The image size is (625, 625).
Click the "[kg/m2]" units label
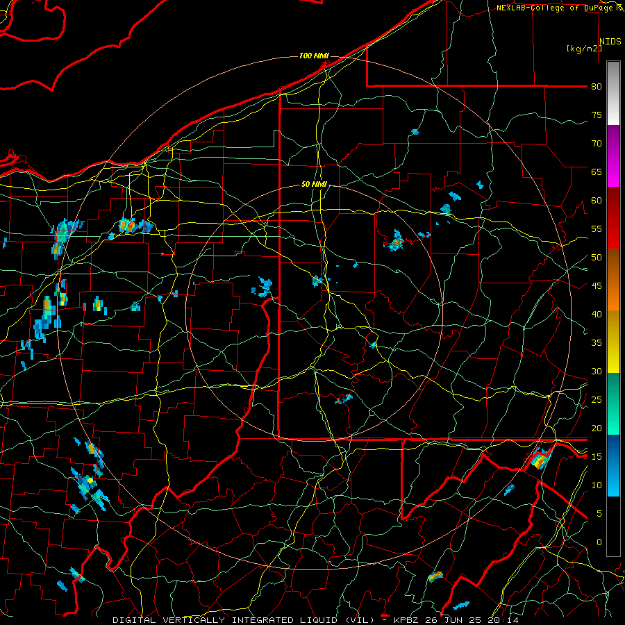(x=584, y=49)
